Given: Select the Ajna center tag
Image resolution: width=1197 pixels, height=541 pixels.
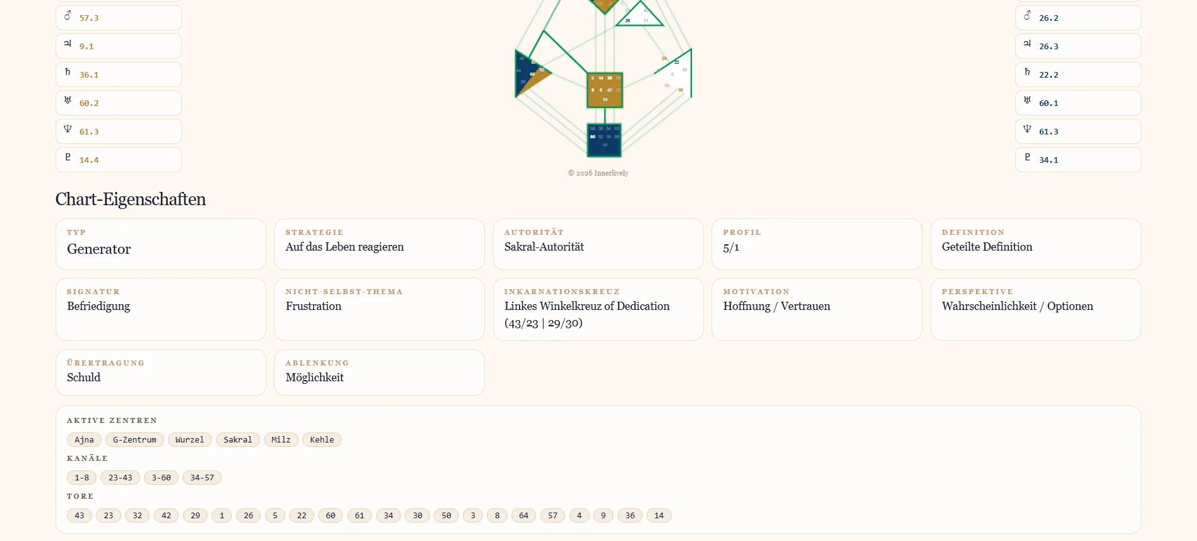Looking at the screenshot, I should click(x=84, y=439).
